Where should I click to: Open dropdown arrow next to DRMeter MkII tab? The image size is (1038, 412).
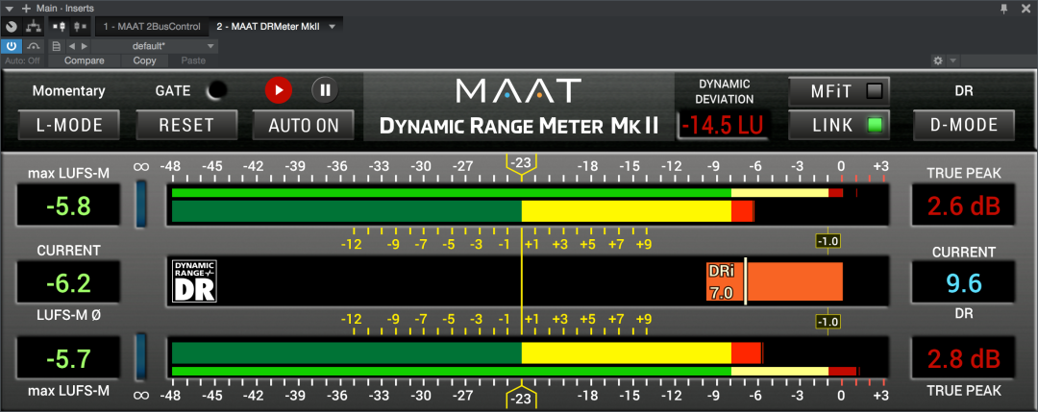[x=333, y=27]
